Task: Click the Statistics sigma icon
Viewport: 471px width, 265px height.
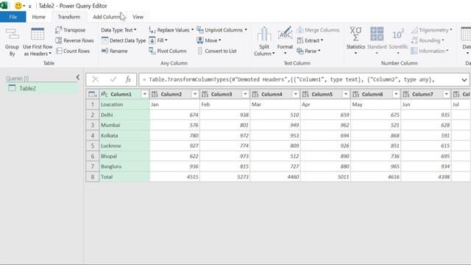Action: tap(355, 34)
